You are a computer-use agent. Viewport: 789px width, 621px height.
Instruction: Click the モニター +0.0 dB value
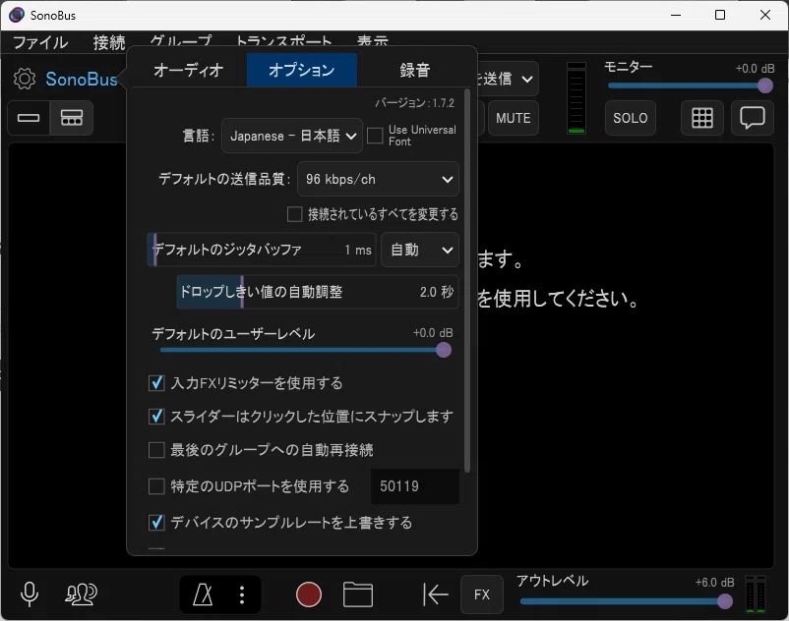[x=755, y=69]
